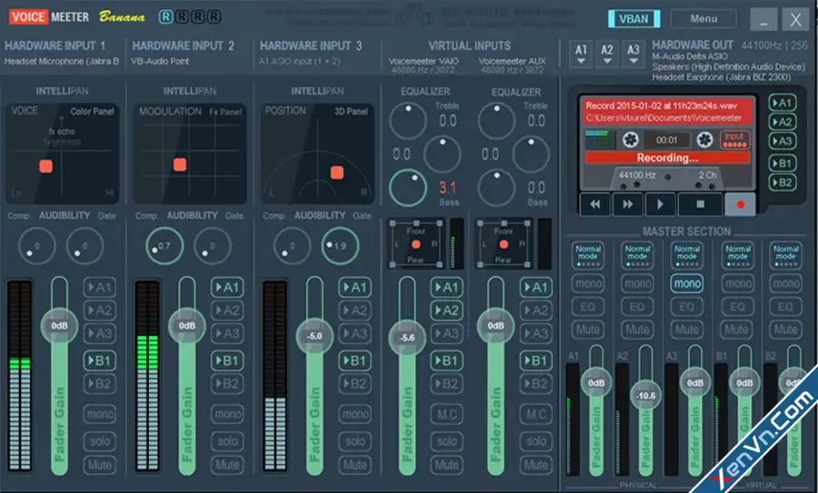Viewport: 818px width, 493px height.
Task: Expand the A3 hardware out selector
Action: (x=633, y=54)
